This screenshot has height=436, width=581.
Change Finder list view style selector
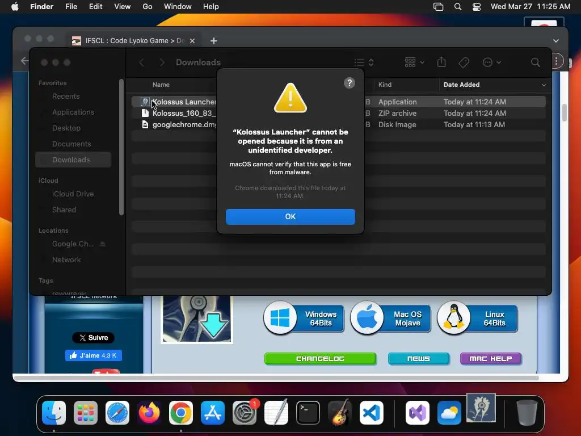click(x=364, y=62)
